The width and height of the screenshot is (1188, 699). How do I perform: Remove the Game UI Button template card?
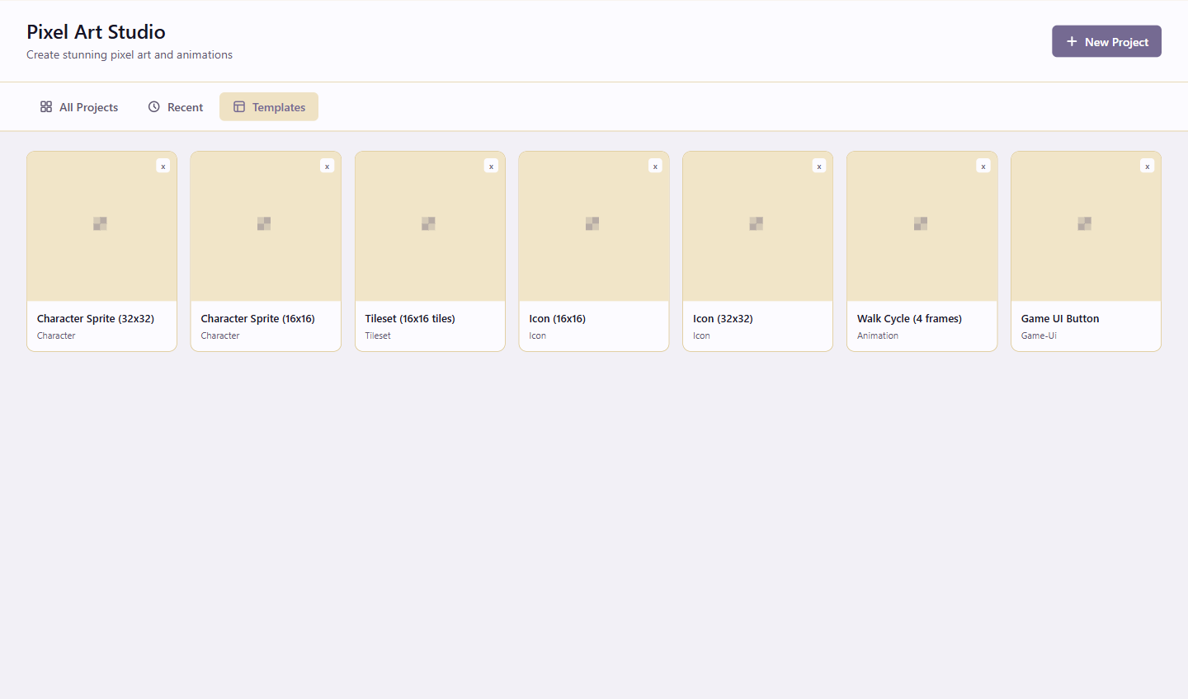pos(1147,166)
